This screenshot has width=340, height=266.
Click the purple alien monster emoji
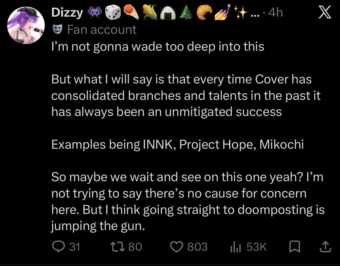(x=94, y=12)
